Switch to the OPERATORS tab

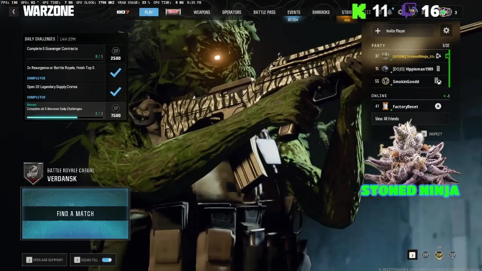[x=232, y=12]
